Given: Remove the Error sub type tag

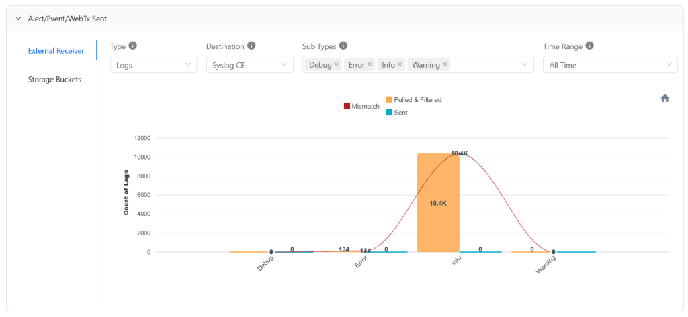Looking at the screenshot, I should [x=370, y=64].
